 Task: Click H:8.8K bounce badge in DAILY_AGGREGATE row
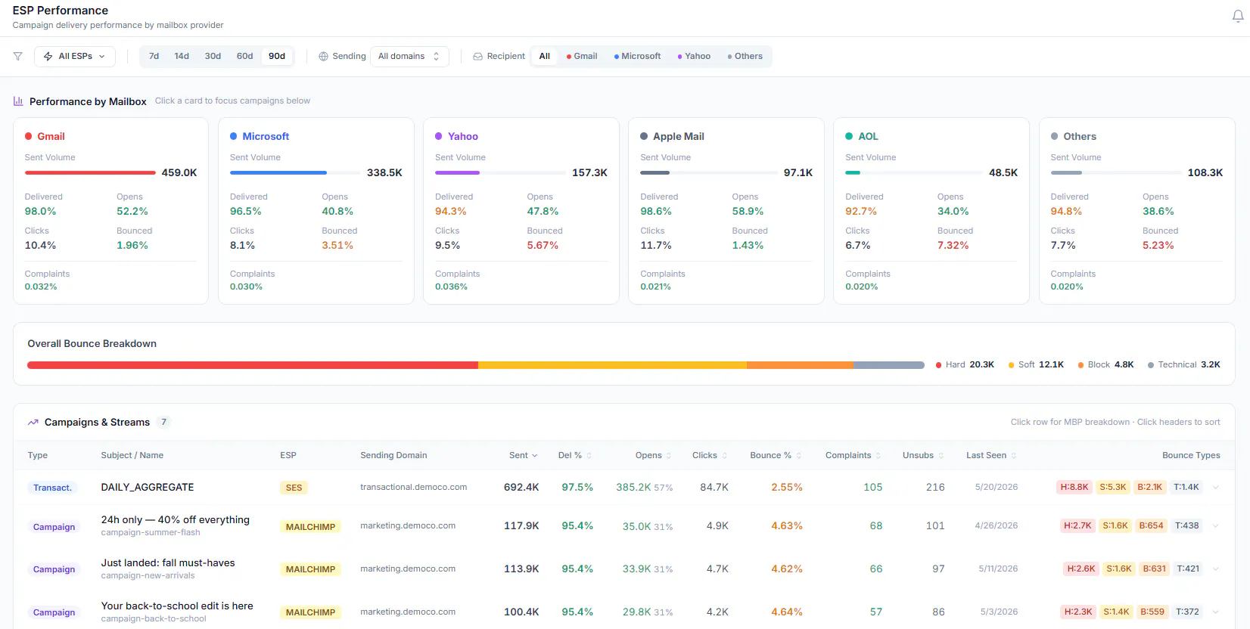click(x=1074, y=488)
